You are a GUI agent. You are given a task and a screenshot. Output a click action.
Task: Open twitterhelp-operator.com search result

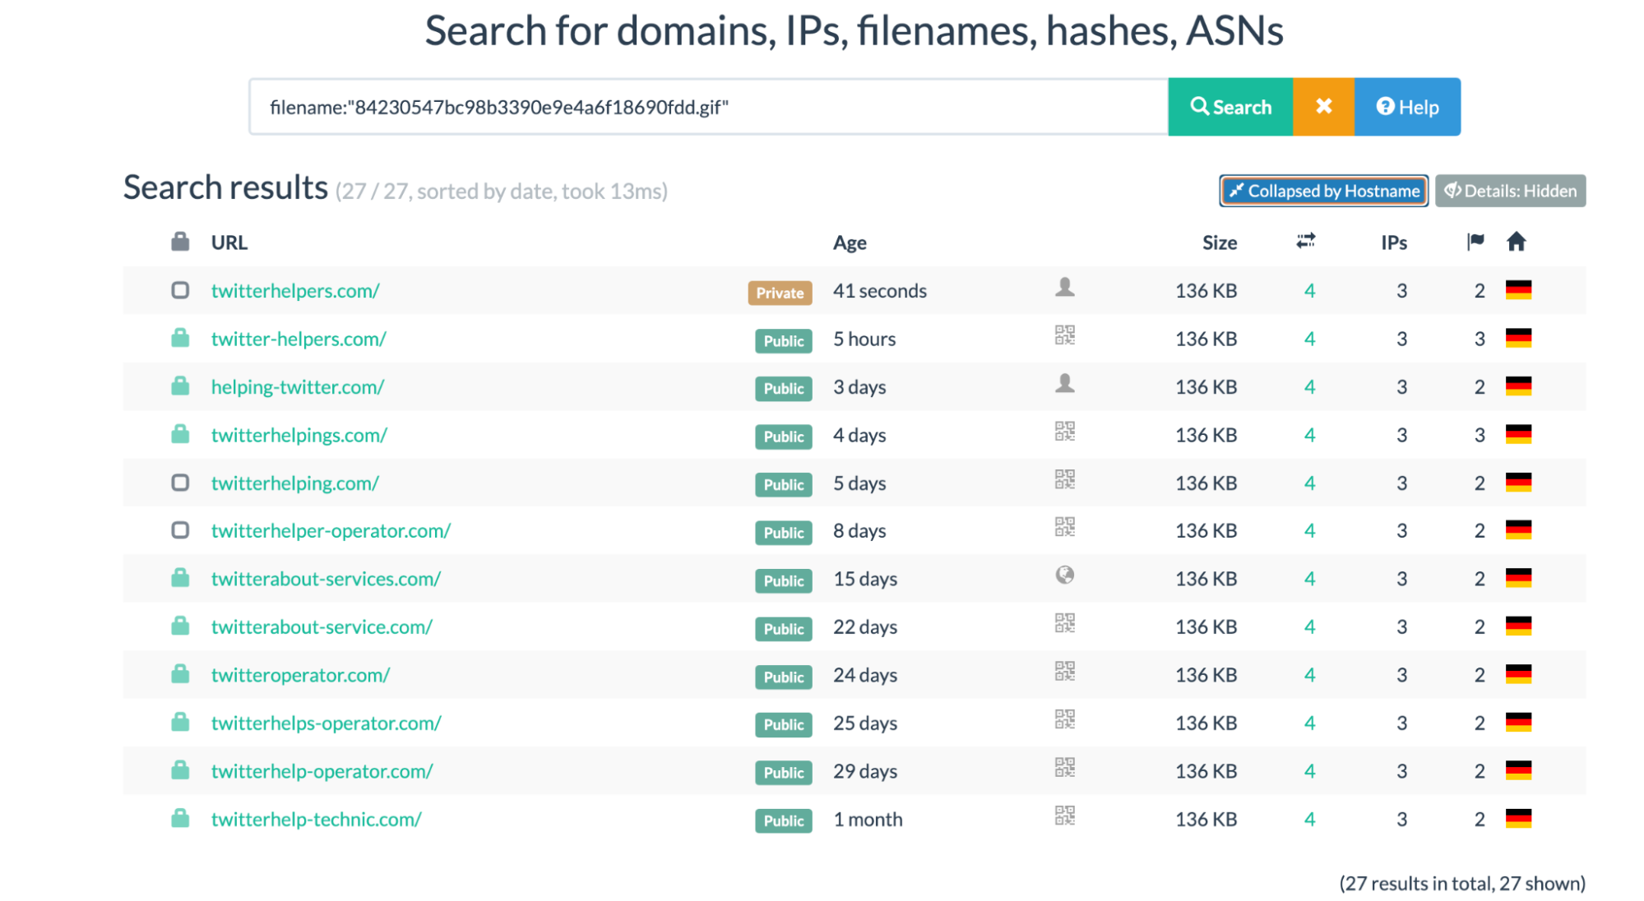pos(322,770)
